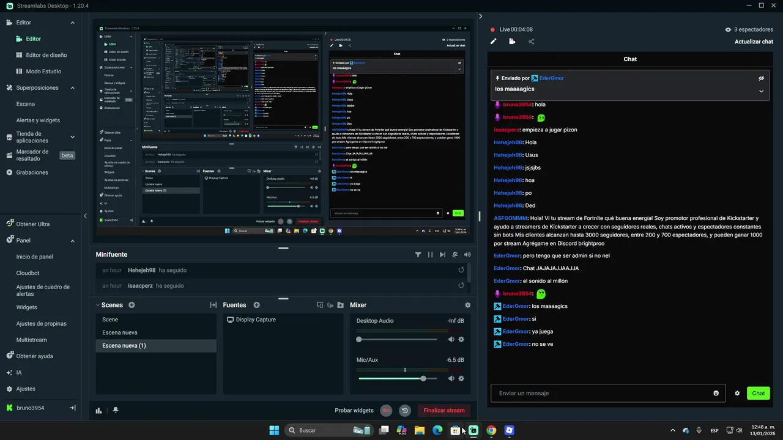Toggle mute event notifications in Minifuente
This screenshot has width=783, height=440.
click(x=455, y=254)
